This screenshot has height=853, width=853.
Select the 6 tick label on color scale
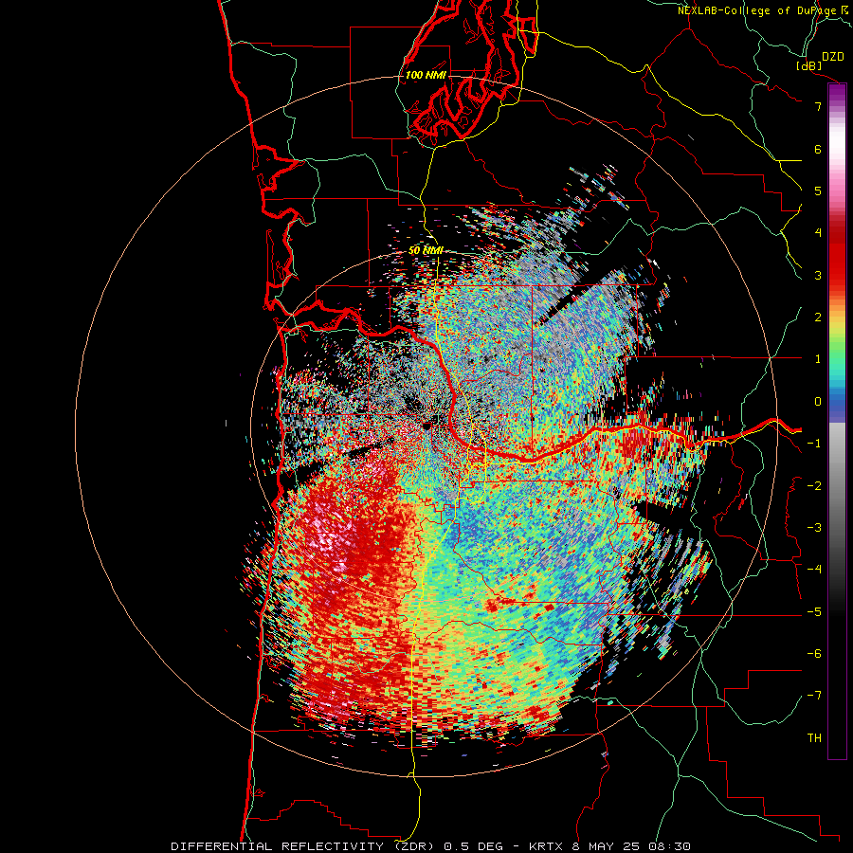[818, 149]
